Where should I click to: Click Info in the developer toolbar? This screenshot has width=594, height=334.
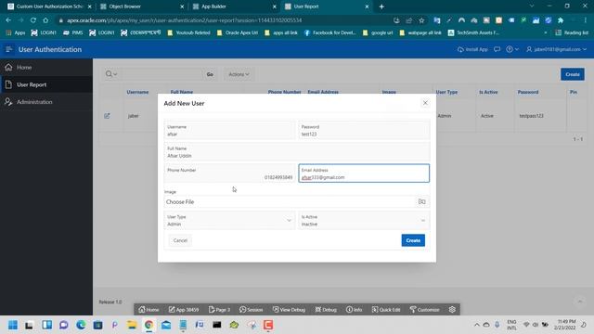click(354, 310)
